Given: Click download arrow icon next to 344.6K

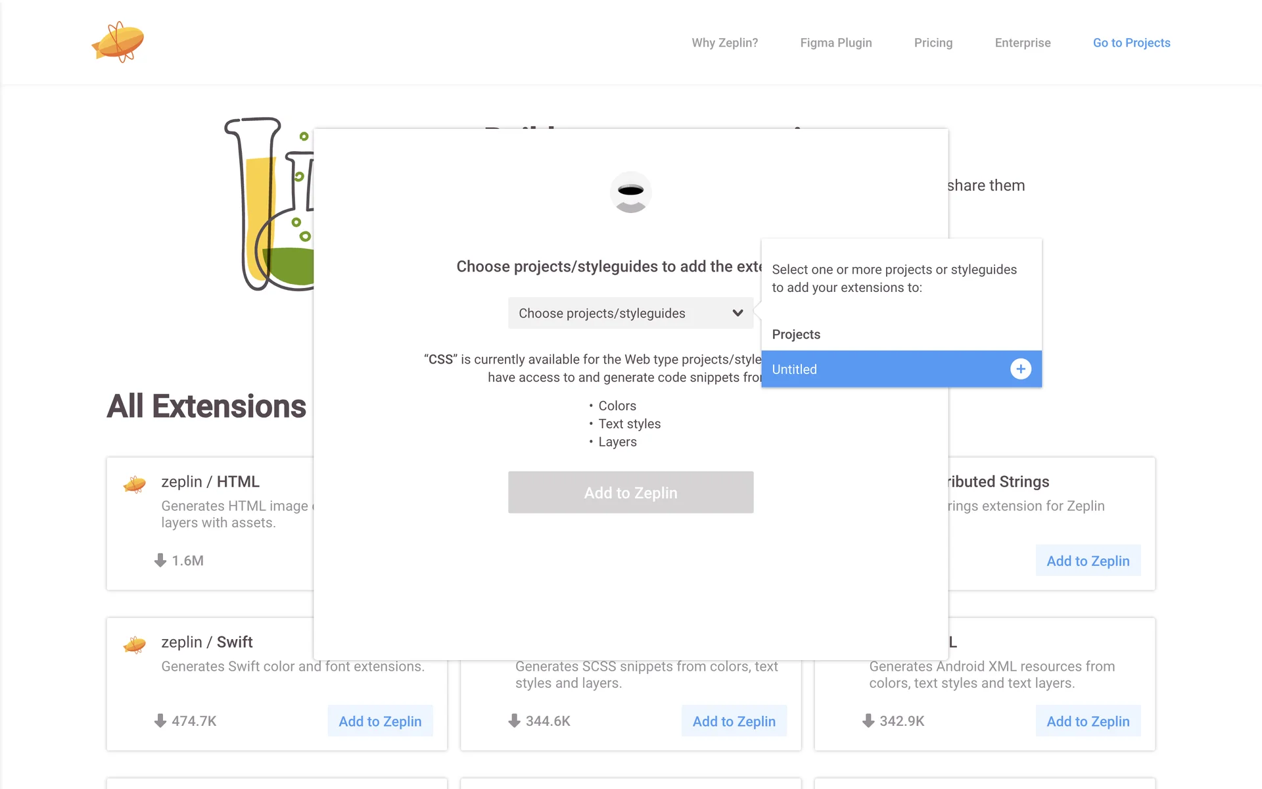Looking at the screenshot, I should coord(514,721).
